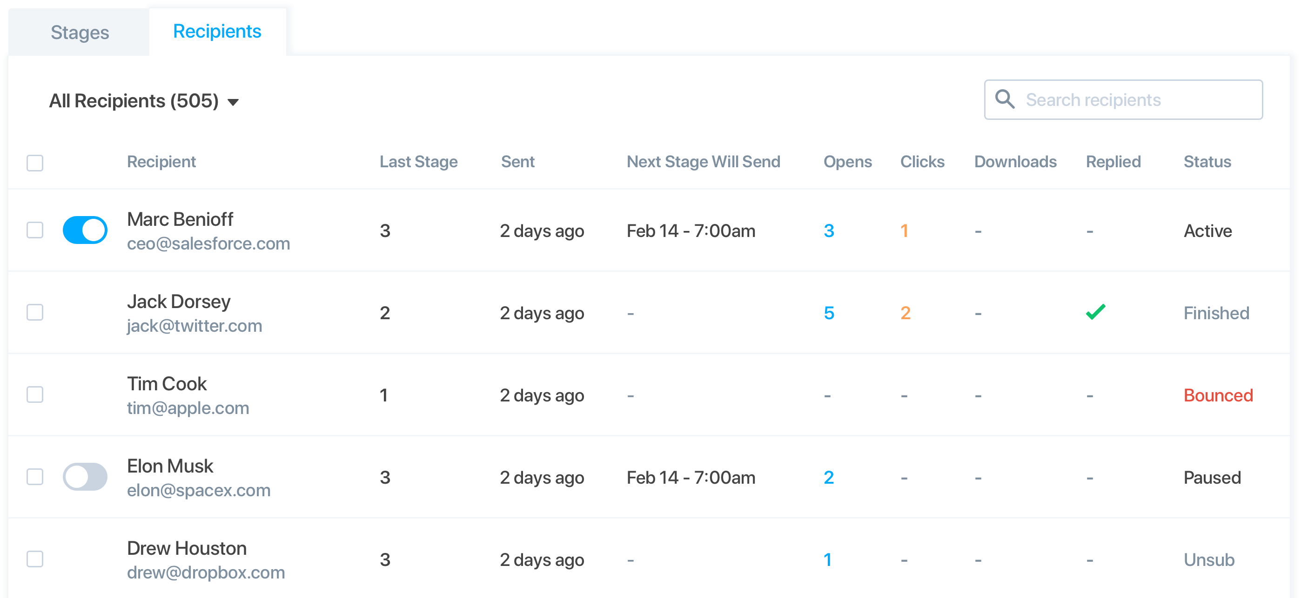Open the ceo@salesforce.com email link
The width and height of the screenshot is (1301, 598).
tap(208, 244)
